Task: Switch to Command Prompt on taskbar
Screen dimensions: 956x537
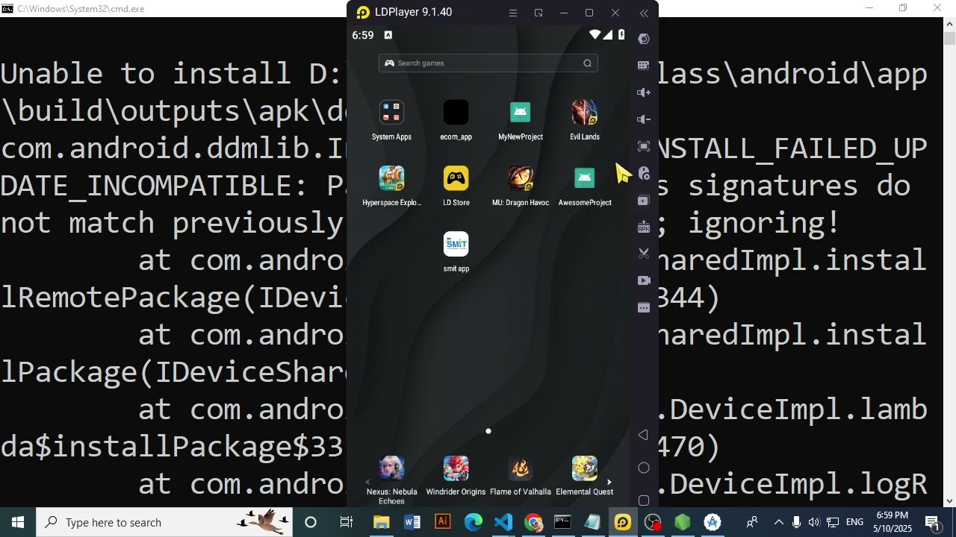Action: pyautogui.click(x=563, y=522)
